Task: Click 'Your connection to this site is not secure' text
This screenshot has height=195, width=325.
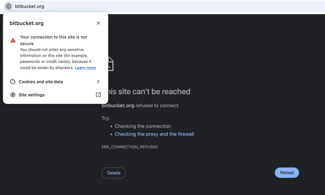Action: [x=53, y=40]
